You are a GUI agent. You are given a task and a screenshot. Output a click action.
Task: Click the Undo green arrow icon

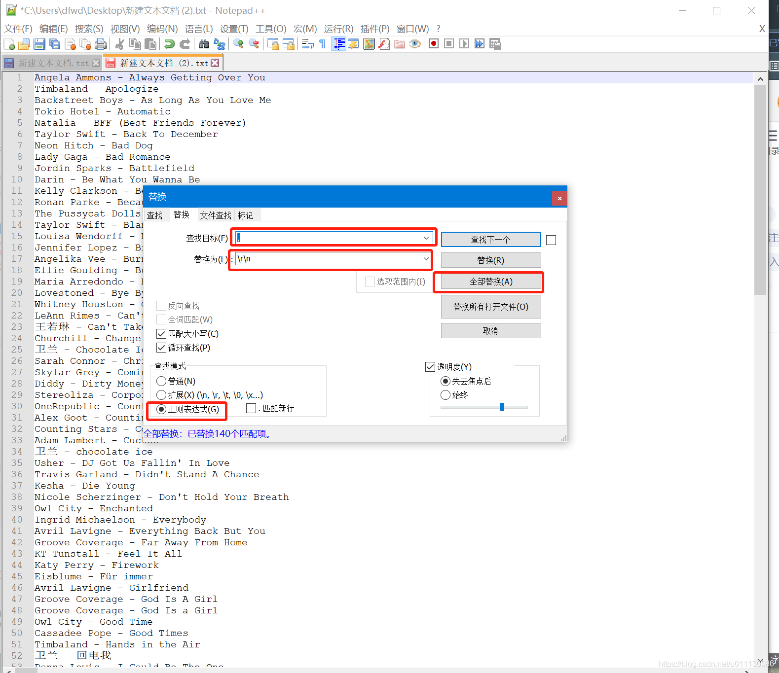click(x=169, y=44)
